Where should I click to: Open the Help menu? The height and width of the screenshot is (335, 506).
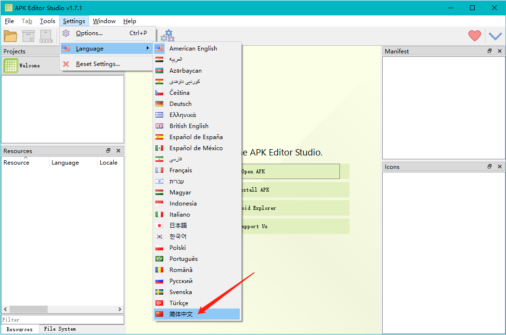pos(130,21)
